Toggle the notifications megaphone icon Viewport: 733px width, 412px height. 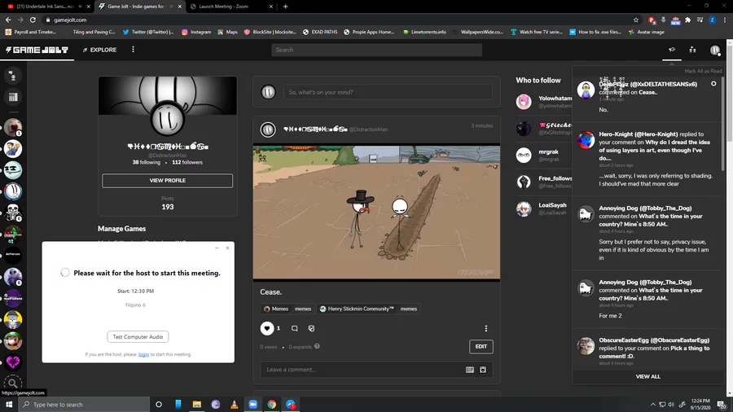672,50
